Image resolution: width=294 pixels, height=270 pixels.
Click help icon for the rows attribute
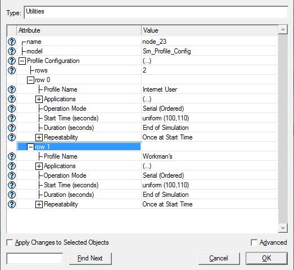tap(12, 70)
